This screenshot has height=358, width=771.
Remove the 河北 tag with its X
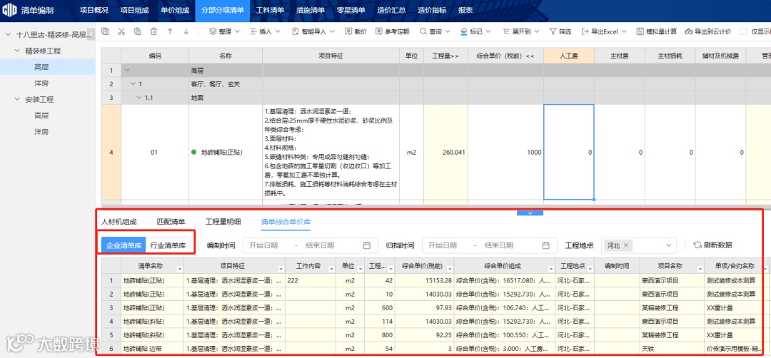[625, 245]
